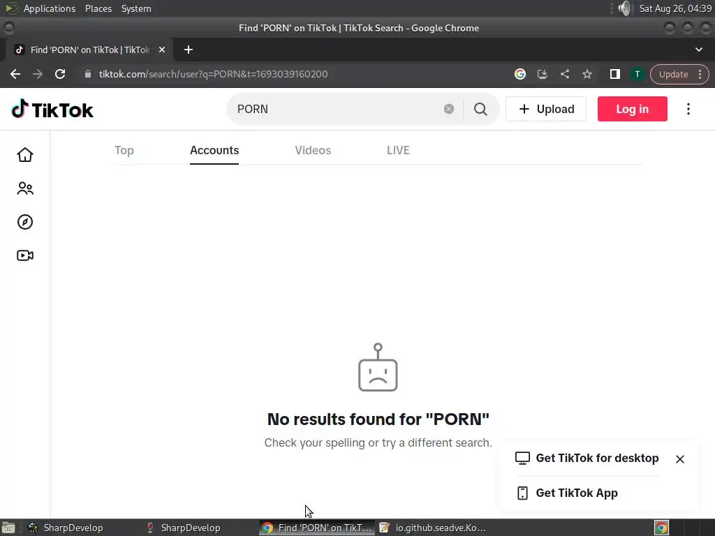Screen dimensions: 715x536
Task: Click the show desktop icon in bottom panel
Action: coord(8,528)
